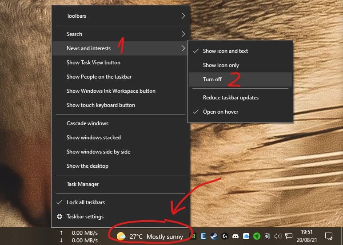Click the weather sun icon on taskbar
The width and height of the screenshot is (343, 245).
click(121, 237)
